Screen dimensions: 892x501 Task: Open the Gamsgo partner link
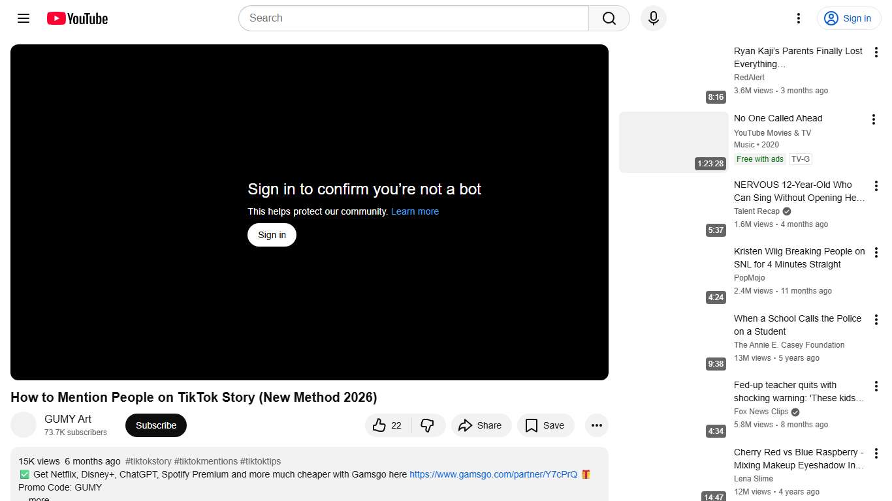coord(492,474)
